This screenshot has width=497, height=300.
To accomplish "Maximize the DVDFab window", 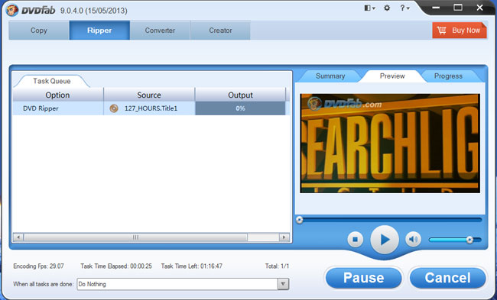I will click(458, 8).
